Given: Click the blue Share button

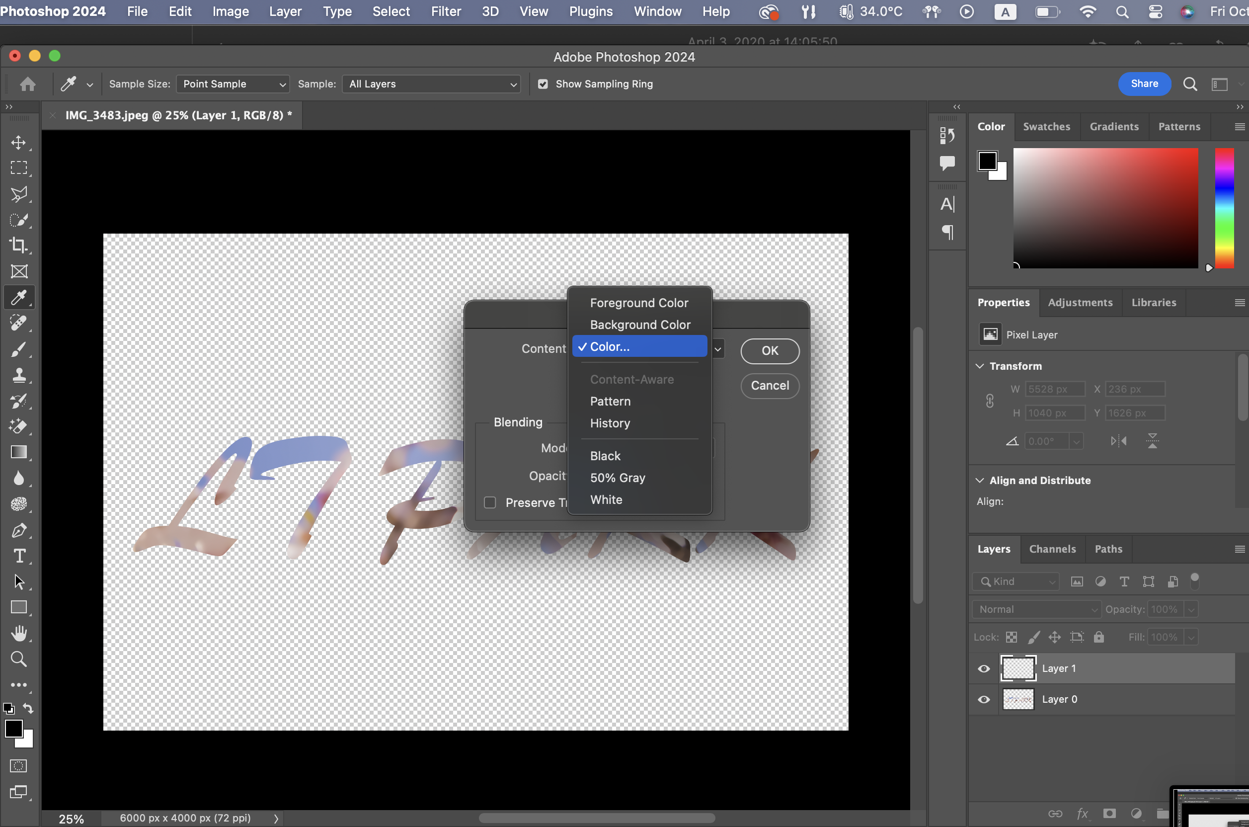Looking at the screenshot, I should pyautogui.click(x=1144, y=84).
